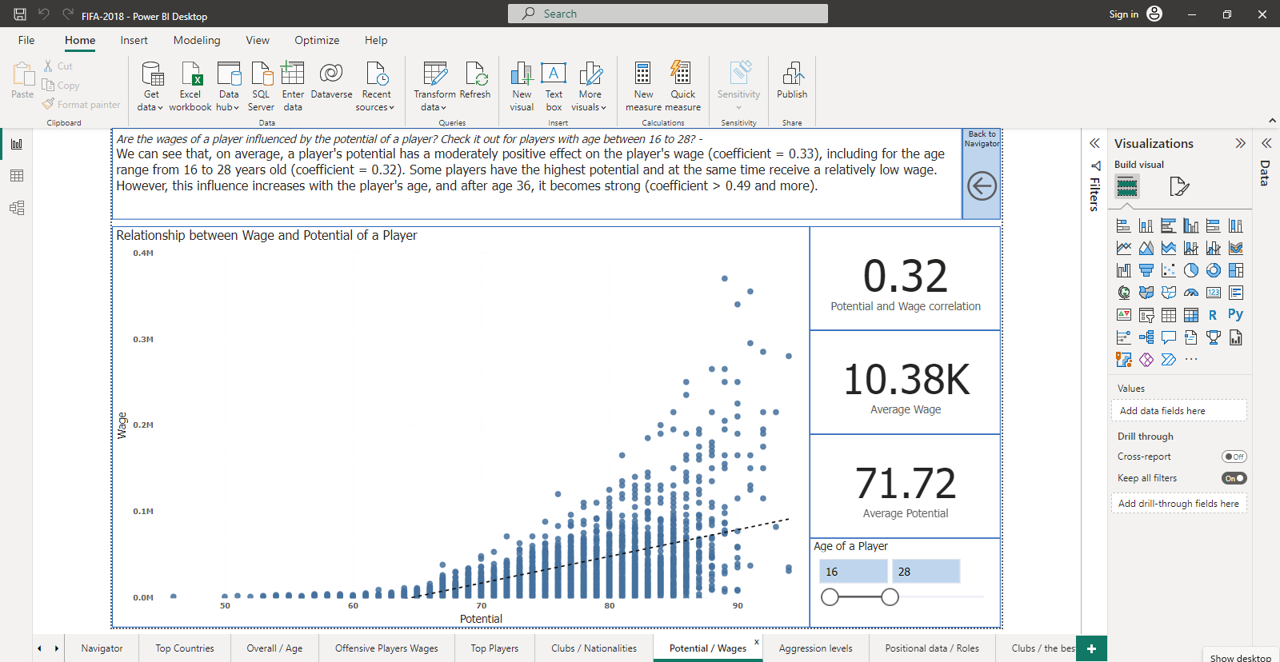Click the Publish icon in ribbon
The height and width of the screenshot is (662, 1280).
pyautogui.click(x=792, y=74)
